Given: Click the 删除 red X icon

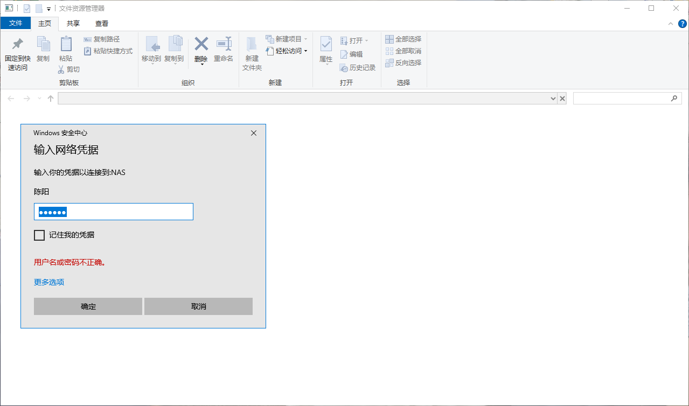Looking at the screenshot, I should 201,44.
